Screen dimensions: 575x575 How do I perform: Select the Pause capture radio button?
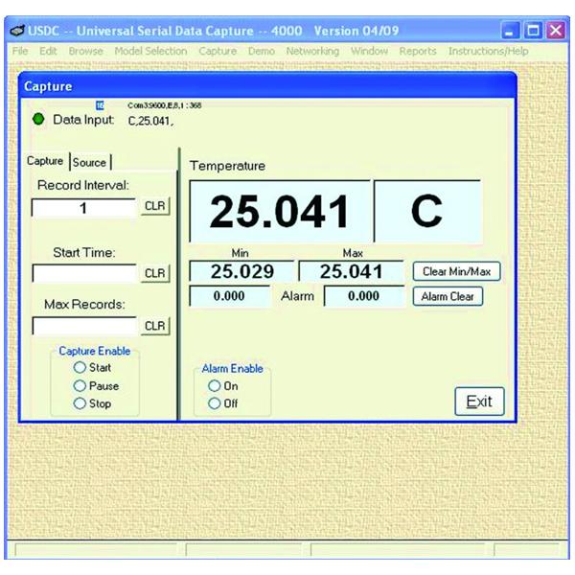click(x=80, y=385)
